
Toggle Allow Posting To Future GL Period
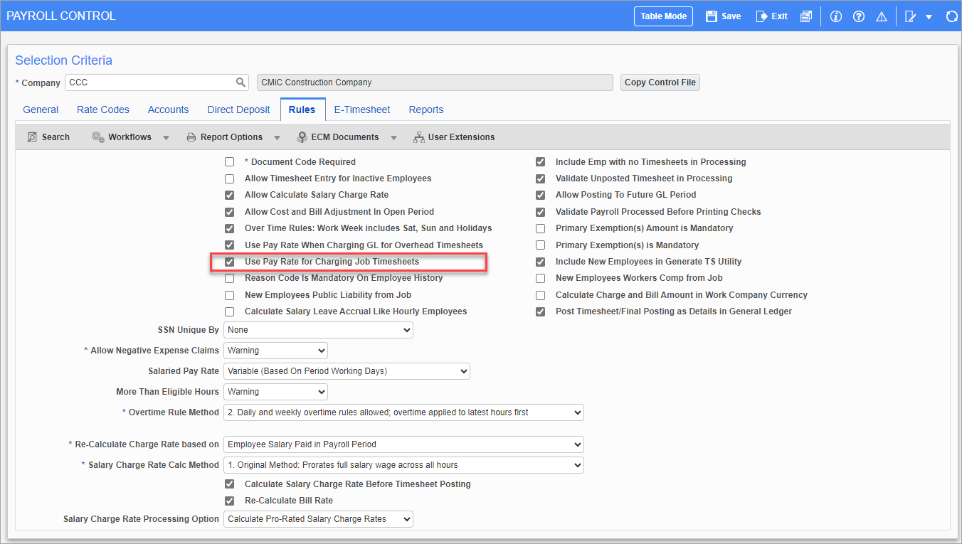pyautogui.click(x=541, y=195)
